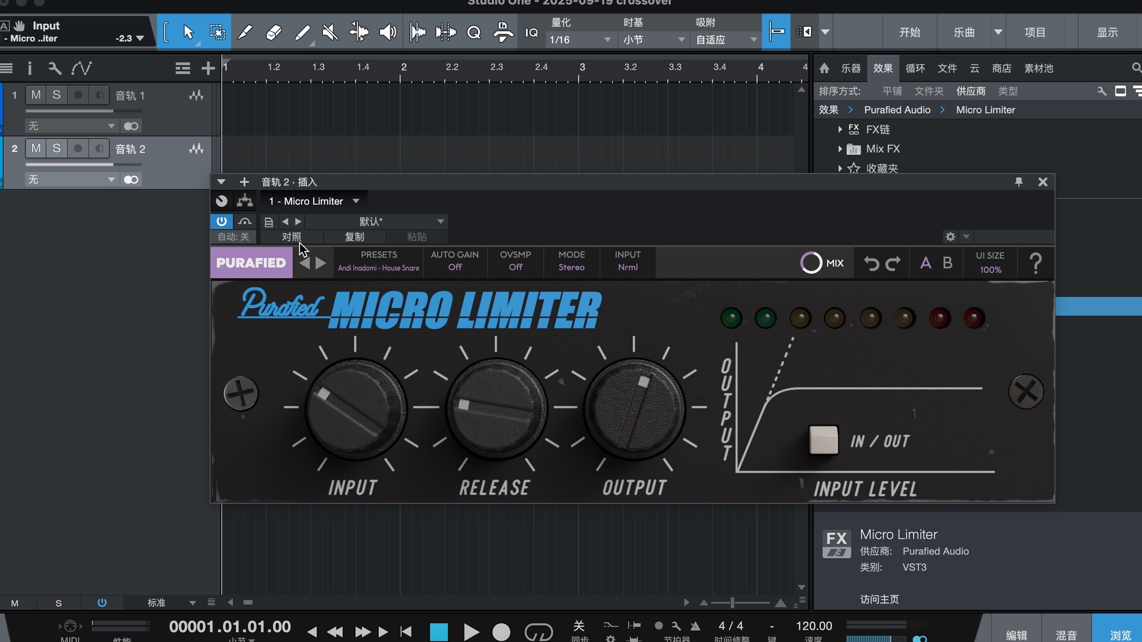Open plugin gear settings icon
The height and width of the screenshot is (642, 1142).
(950, 237)
